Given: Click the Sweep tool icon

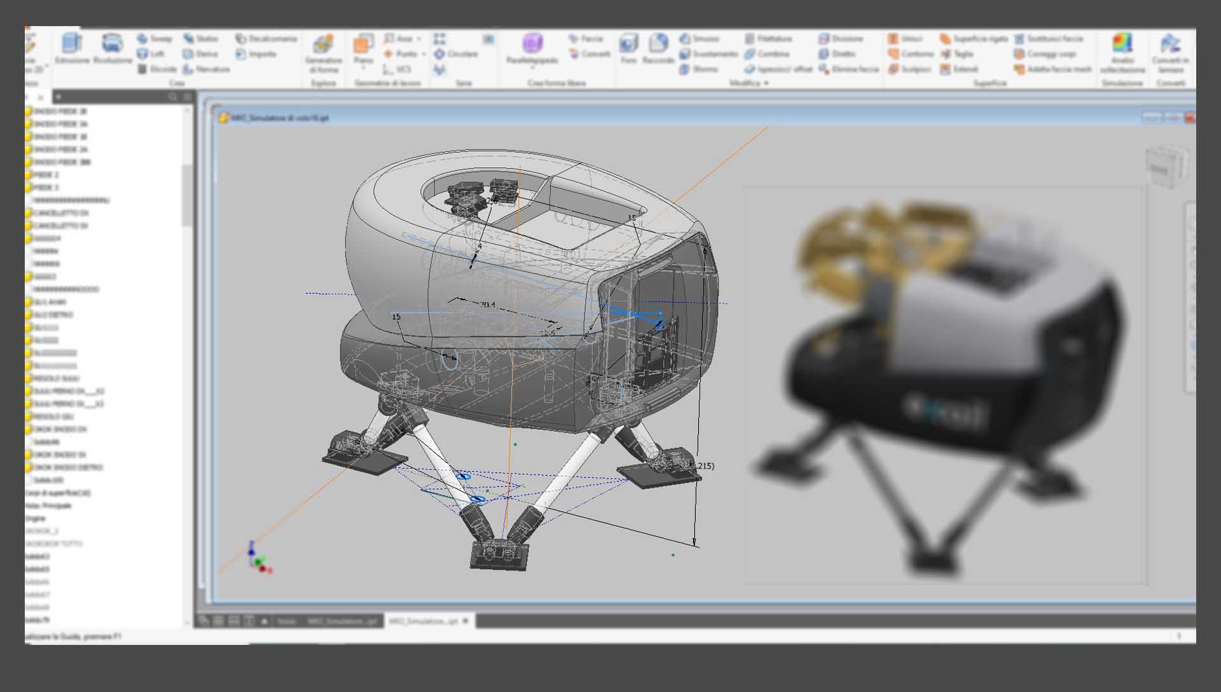Looking at the screenshot, I should pyautogui.click(x=142, y=39).
